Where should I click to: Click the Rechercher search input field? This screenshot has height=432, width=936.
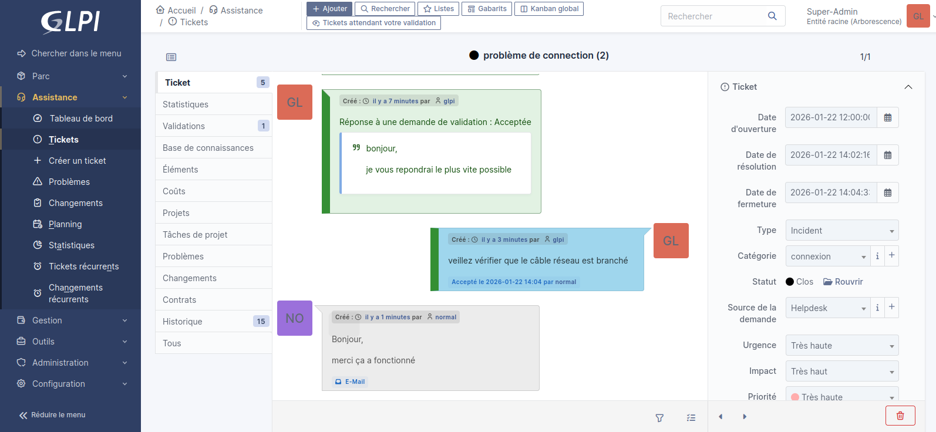click(x=713, y=16)
